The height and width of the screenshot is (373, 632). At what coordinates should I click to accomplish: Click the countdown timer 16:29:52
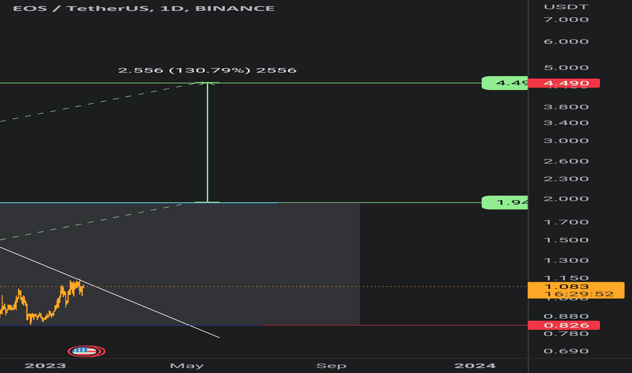point(579,294)
